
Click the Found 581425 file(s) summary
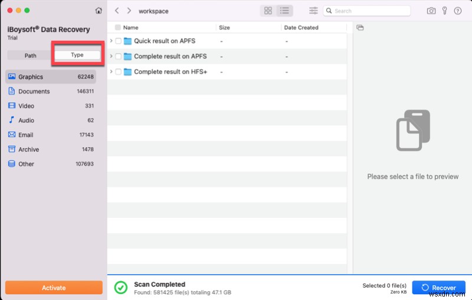pyautogui.click(x=182, y=292)
